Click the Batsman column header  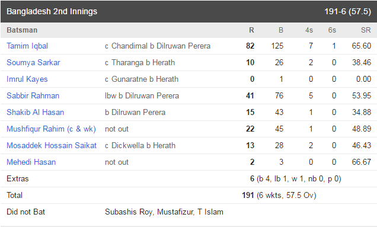(x=22, y=30)
